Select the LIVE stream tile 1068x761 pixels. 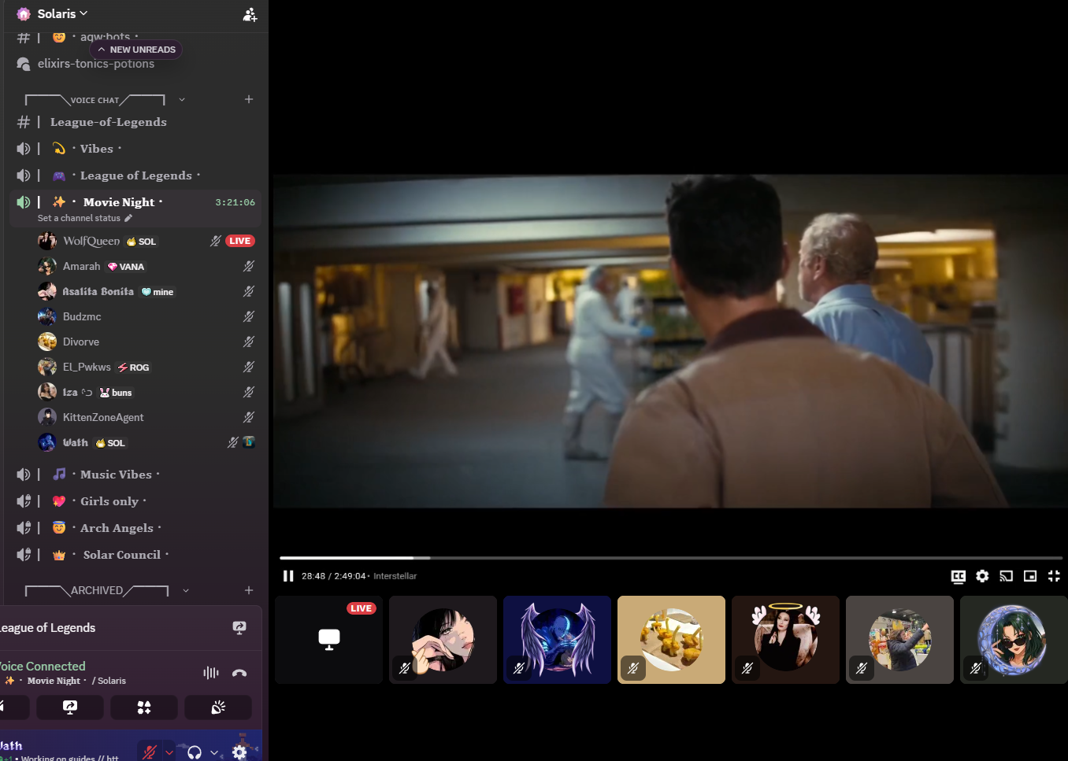point(329,640)
